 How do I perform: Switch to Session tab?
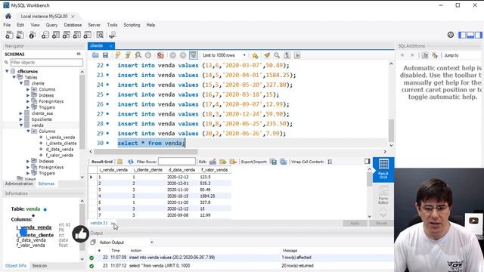pyautogui.click(x=39, y=265)
